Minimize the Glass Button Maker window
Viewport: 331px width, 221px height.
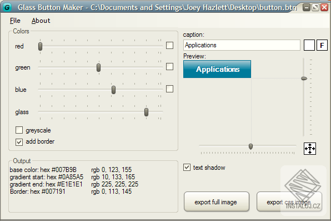click(x=307, y=8)
